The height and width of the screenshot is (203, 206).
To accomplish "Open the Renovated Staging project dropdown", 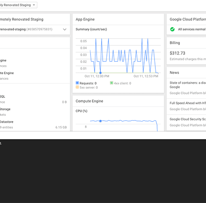I will (x=18, y=5).
